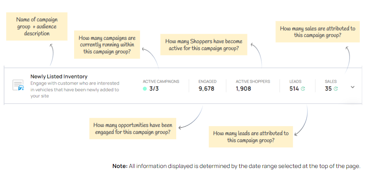This screenshot has width=366, height=175.
Task: Click the name of campaign group note
Action: click(37, 26)
